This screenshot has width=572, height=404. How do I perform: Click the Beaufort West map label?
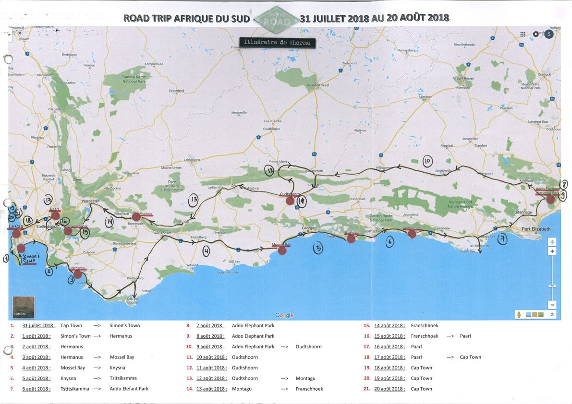[x=318, y=85]
